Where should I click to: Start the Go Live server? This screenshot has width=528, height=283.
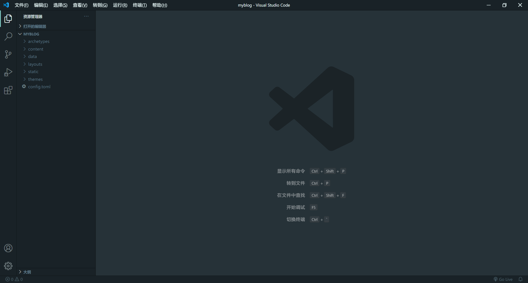[503, 279]
